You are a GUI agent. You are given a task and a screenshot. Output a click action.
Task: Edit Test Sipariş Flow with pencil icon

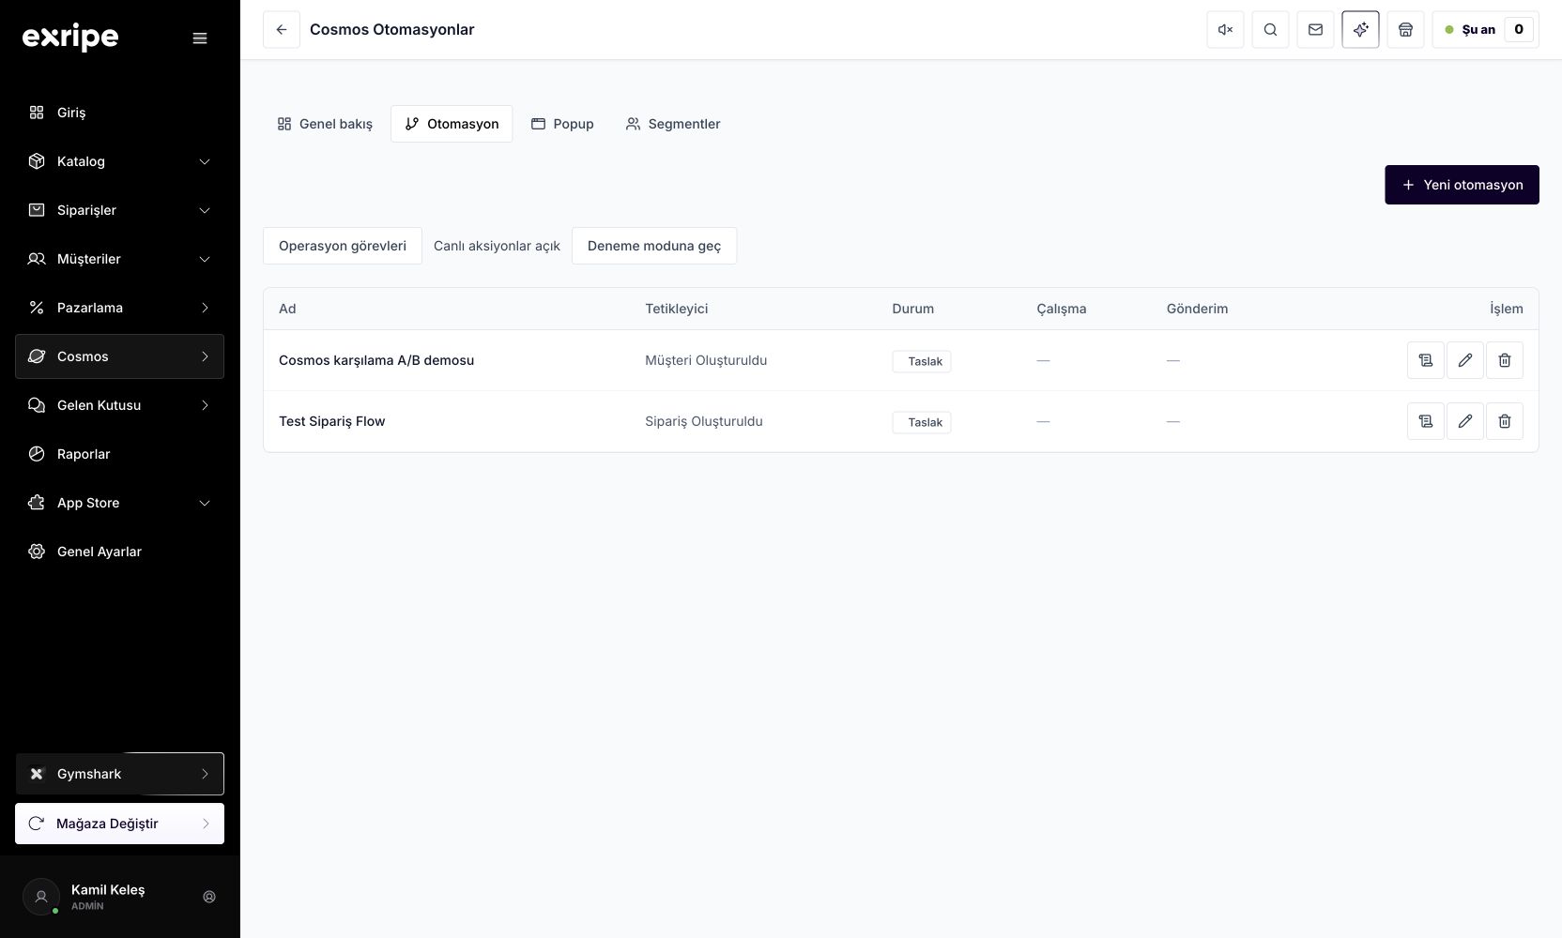tap(1465, 421)
